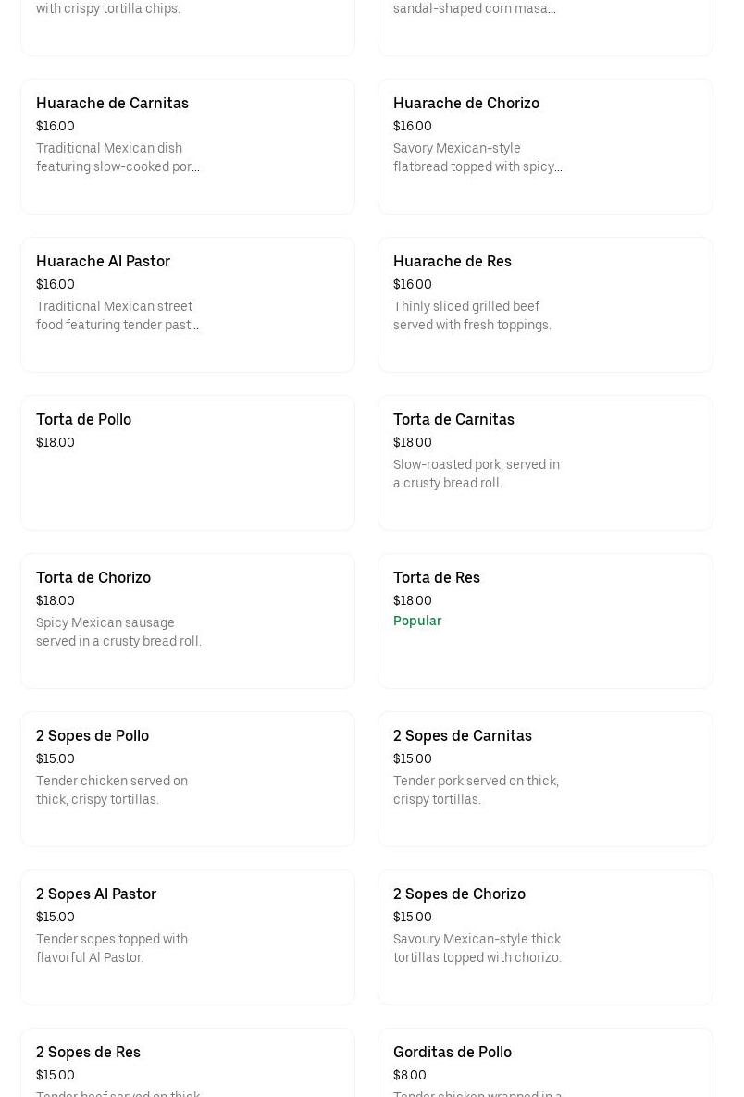Click the Popular tag on Torta de Res

click(417, 621)
